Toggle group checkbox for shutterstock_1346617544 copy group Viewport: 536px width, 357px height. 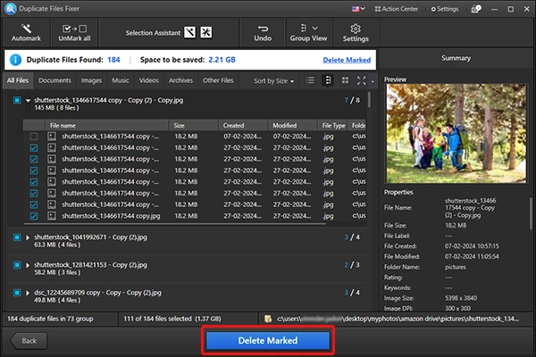(17, 101)
